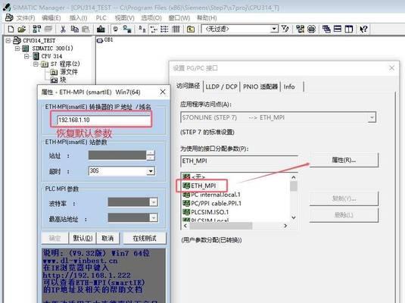
Task: Click the Tile windows vertically icon
Action: pos(349,29)
